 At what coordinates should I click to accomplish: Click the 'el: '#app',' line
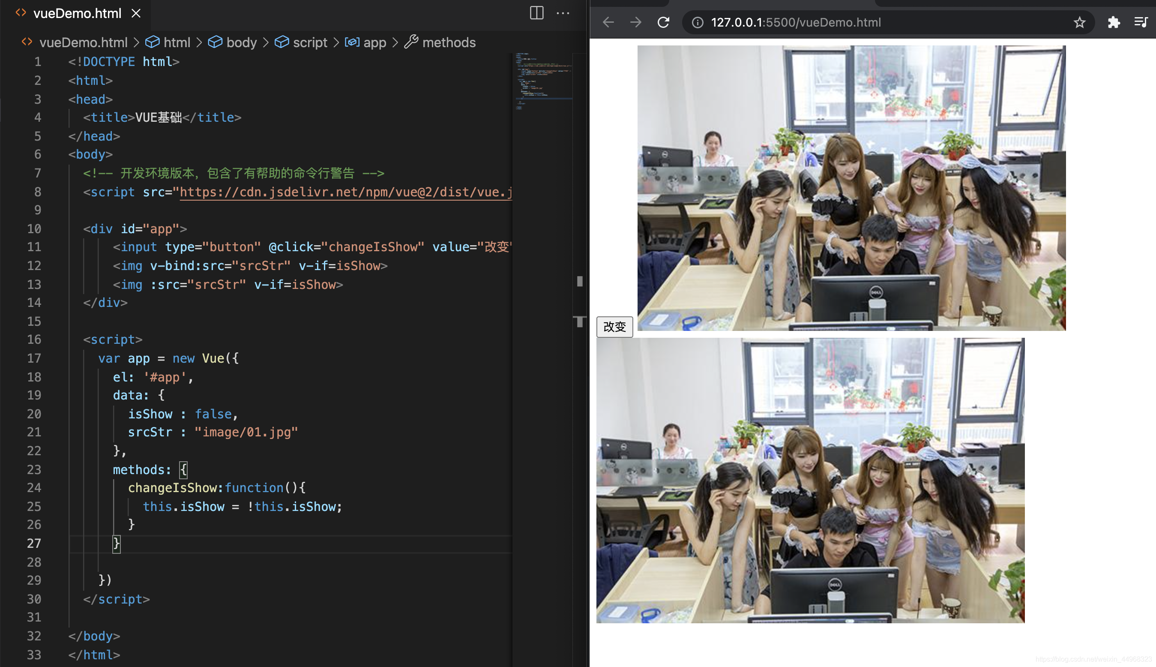pos(153,378)
